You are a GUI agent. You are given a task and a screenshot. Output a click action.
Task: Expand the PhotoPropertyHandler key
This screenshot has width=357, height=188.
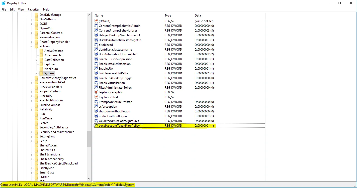(x=32, y=42)
